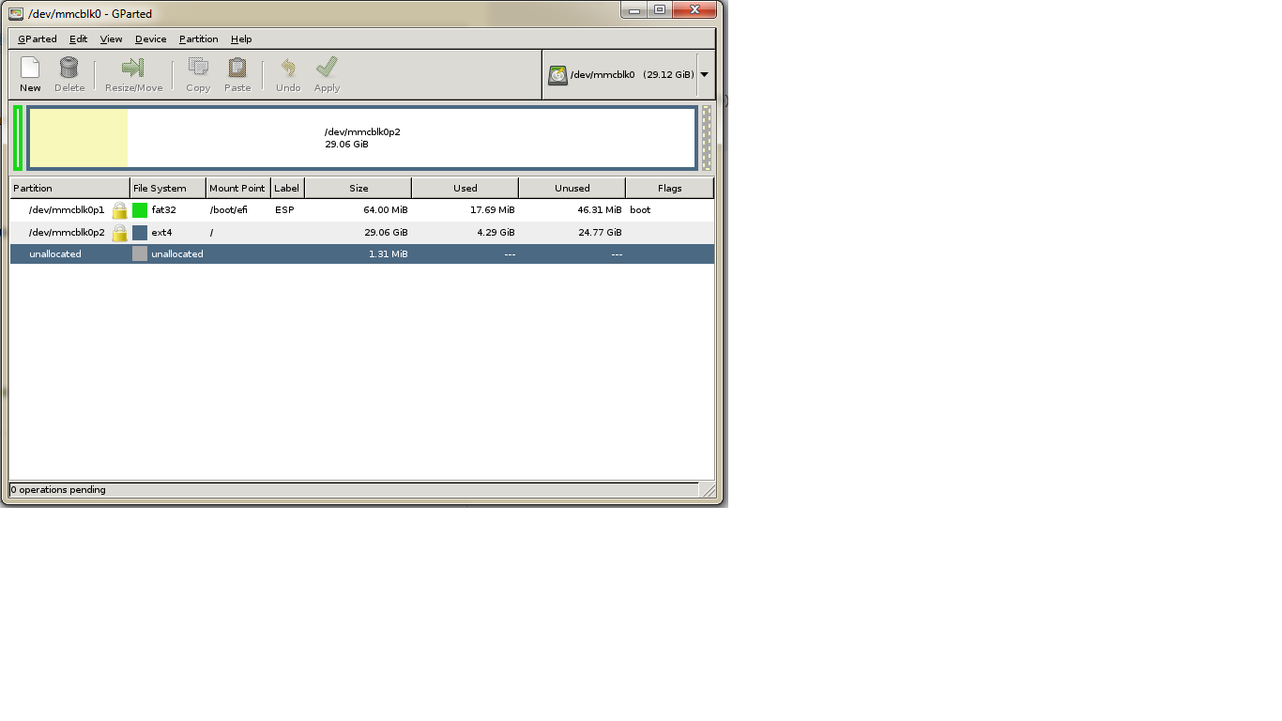Sort by Size column header
1282x721 pixels.
pyautogui.click(x=359, y=188)
